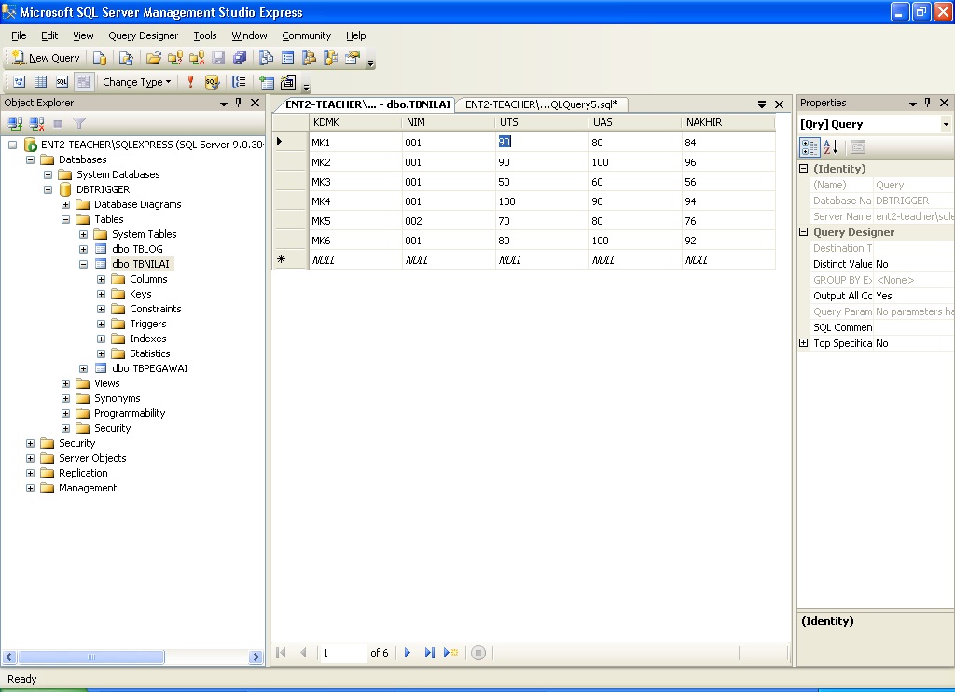Viewport: 955px width, 692px height.
Task: Open the [Qry] Query object dropdown
Action: 945,124
